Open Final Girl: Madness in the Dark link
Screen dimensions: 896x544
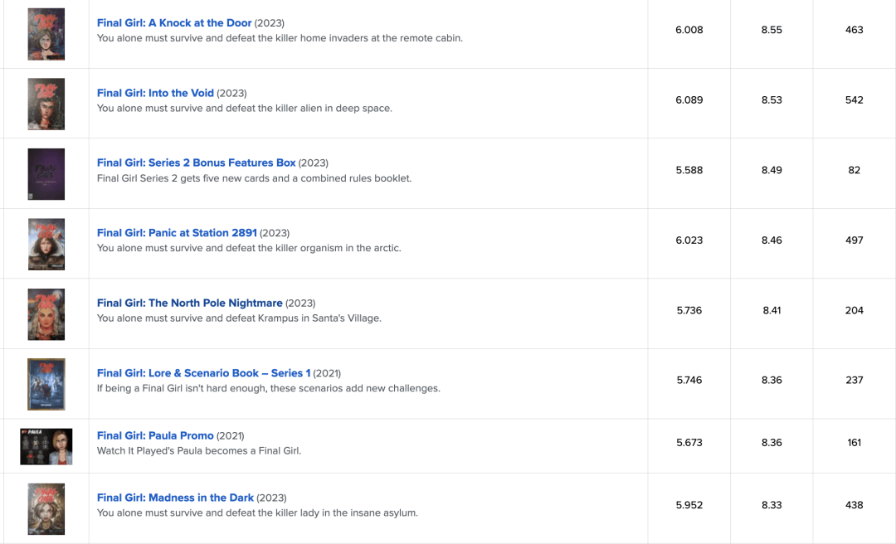point(175,498)
